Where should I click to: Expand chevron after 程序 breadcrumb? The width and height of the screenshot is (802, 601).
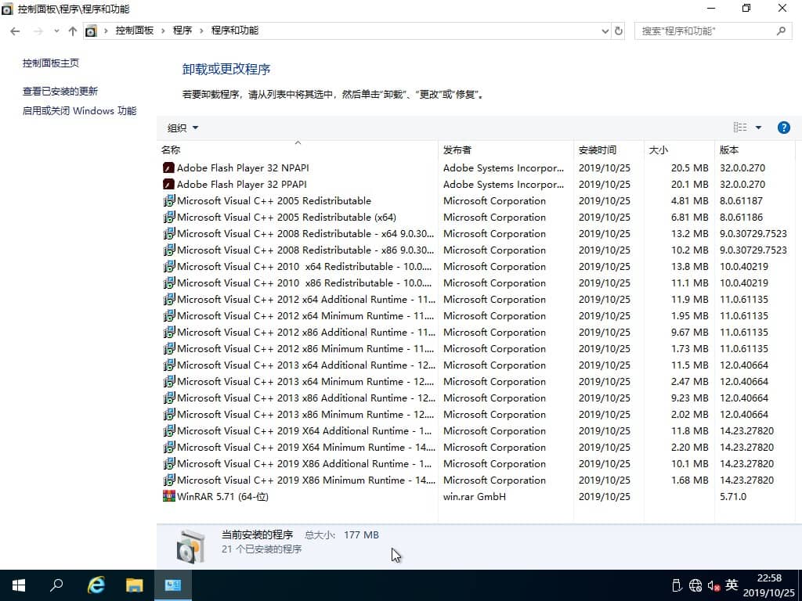(201, 31)
